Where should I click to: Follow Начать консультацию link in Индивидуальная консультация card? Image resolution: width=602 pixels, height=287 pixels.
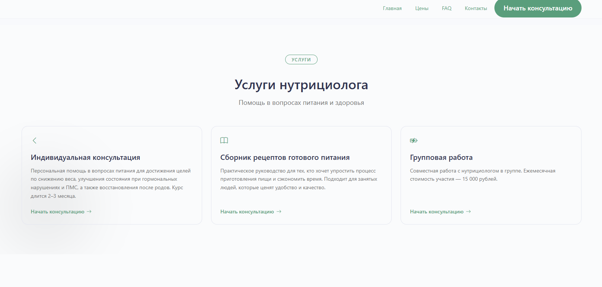point(58,212)
